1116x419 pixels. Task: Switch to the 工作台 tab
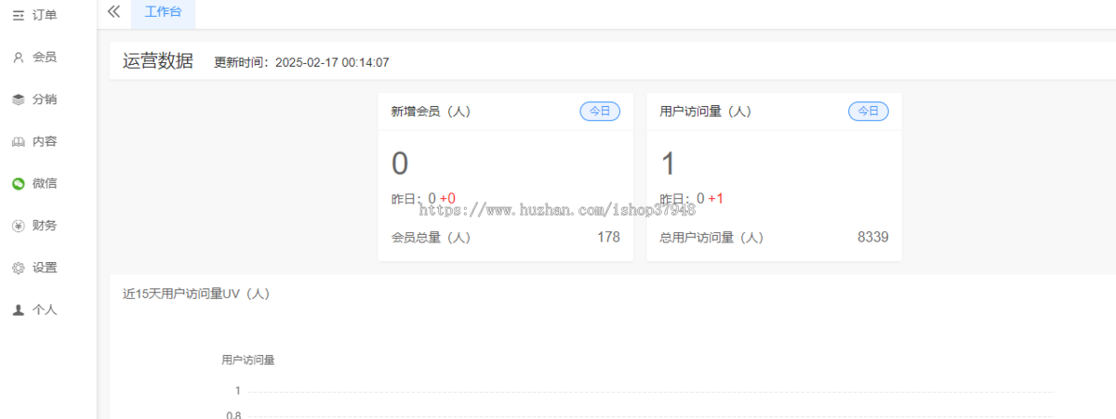coord(164,13)
